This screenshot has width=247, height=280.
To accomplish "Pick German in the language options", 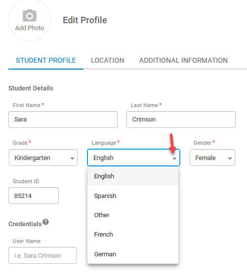I will (x=133, y=254).
